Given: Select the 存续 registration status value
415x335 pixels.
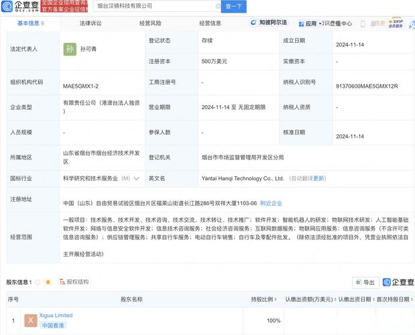Looking at the screenshot, I should pyautogui.click(x=207, y=40).
